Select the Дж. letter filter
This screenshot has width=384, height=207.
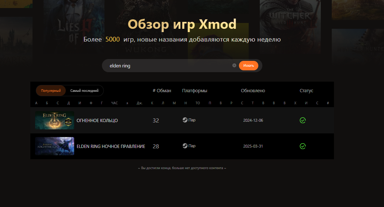coord(140,103)
